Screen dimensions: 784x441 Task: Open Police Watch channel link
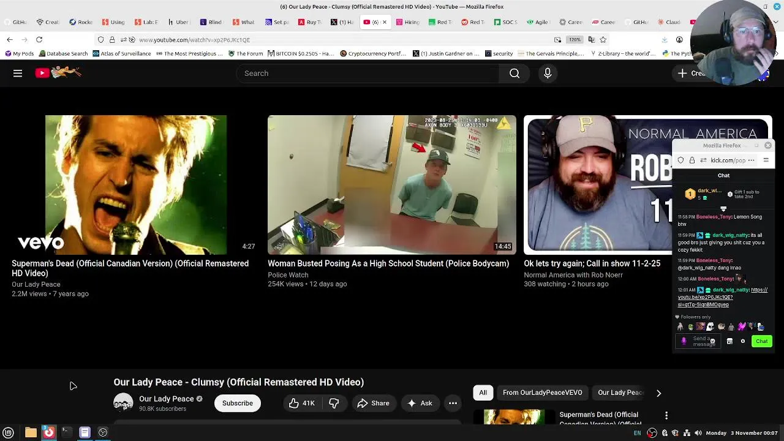point(288,275)
